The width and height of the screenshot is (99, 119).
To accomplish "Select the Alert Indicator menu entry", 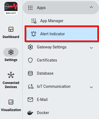I will [62, 34].
